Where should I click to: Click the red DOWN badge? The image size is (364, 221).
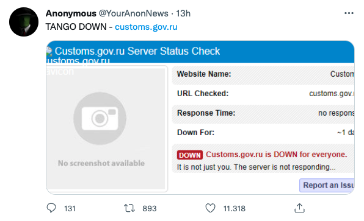tap(190, 155)
